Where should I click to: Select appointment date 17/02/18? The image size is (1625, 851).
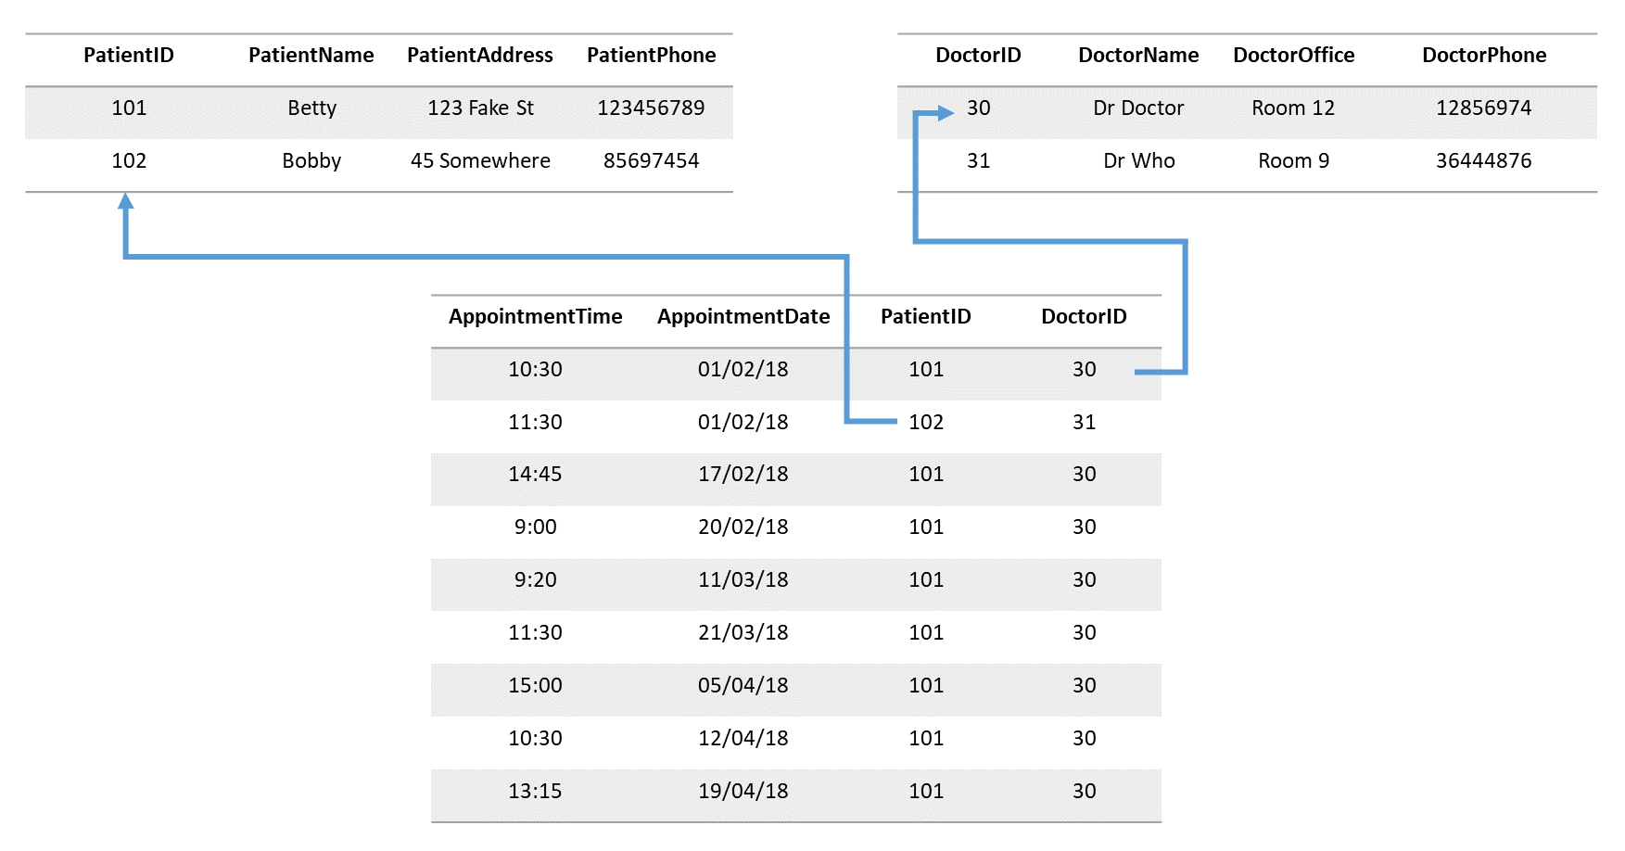coord(743,475)
